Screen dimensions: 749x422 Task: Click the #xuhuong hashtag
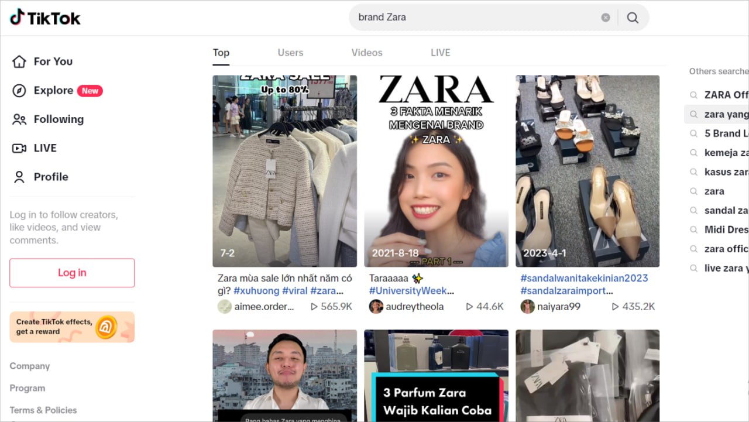click(x=256, y=291)
